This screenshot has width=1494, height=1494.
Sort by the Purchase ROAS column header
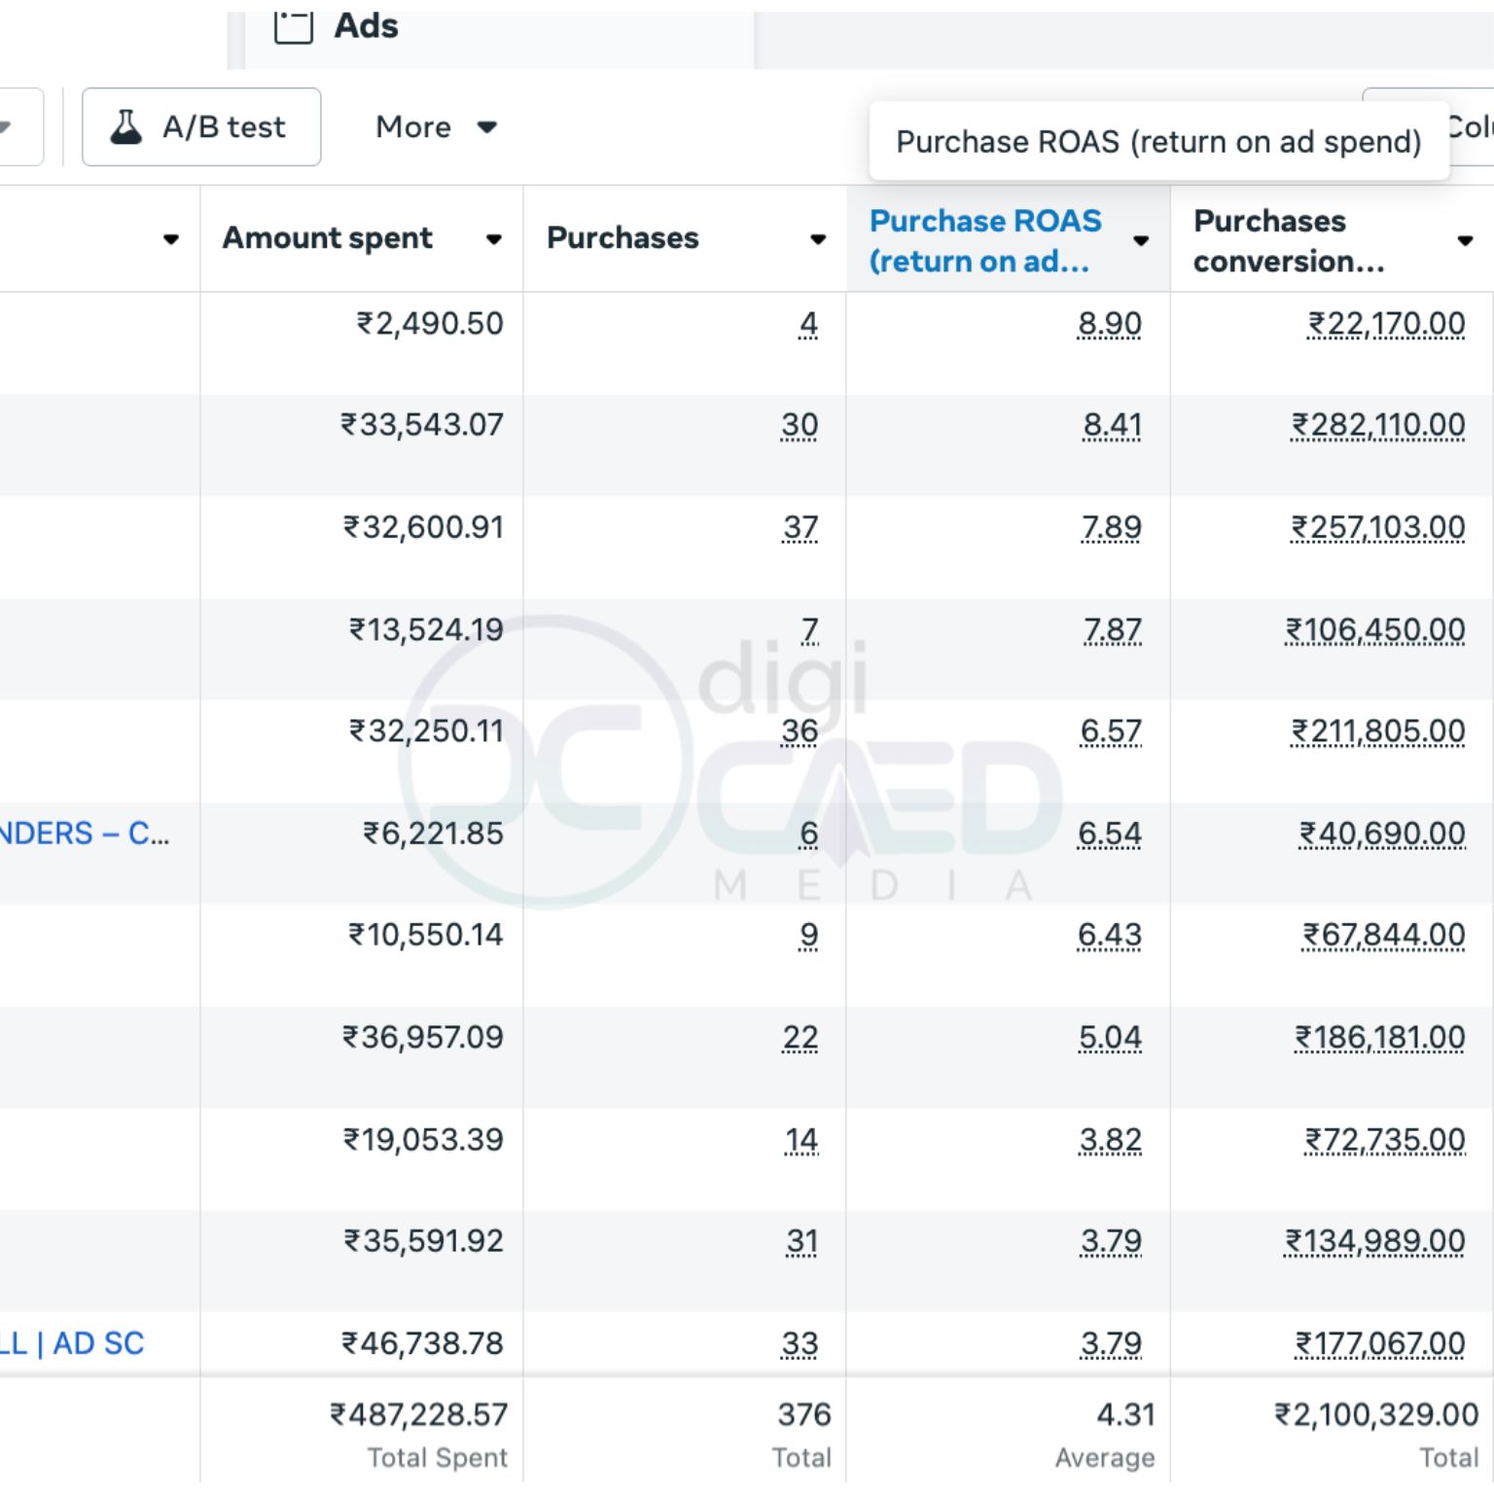pyautogui.click(x=984, y=240)
